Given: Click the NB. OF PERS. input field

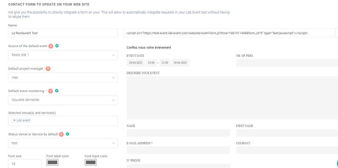Looking at the screenshot, I should point(287,63).
